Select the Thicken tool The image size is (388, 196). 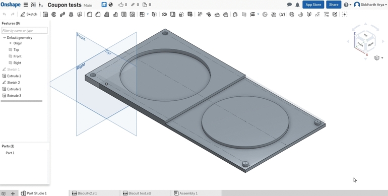pos(80,14)
